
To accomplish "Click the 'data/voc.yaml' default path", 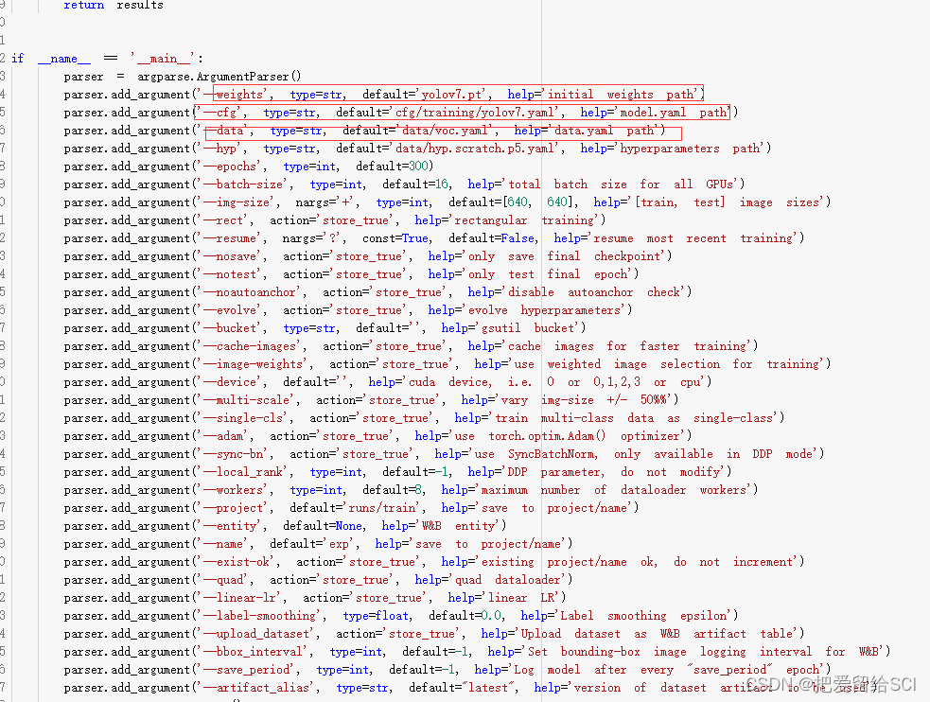I will tap(447, 131).
